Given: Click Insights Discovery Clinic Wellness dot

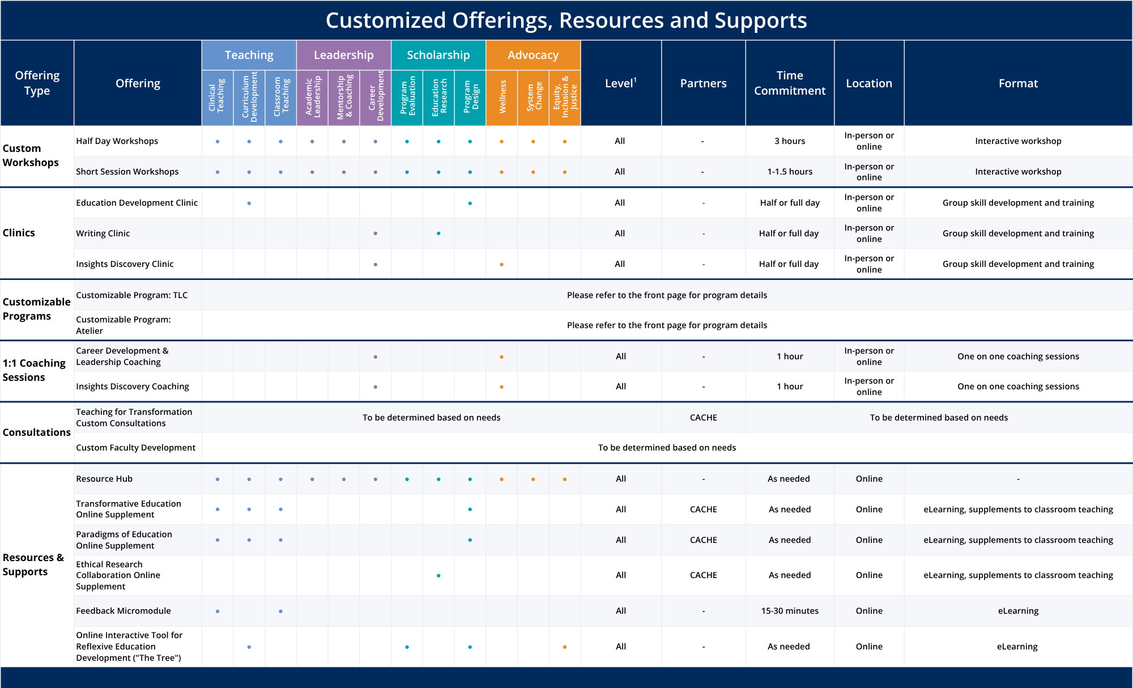Looking at the screenshot, I should [501, 265].
